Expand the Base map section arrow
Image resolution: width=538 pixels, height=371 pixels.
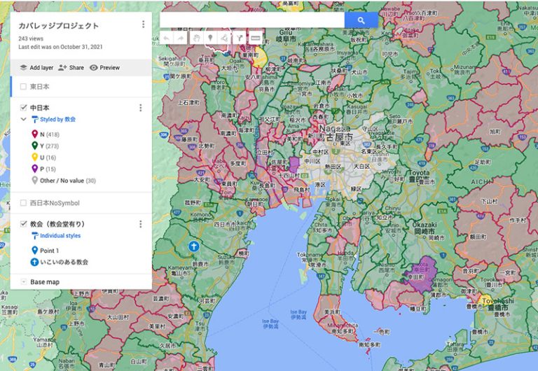tap(24, 282)
